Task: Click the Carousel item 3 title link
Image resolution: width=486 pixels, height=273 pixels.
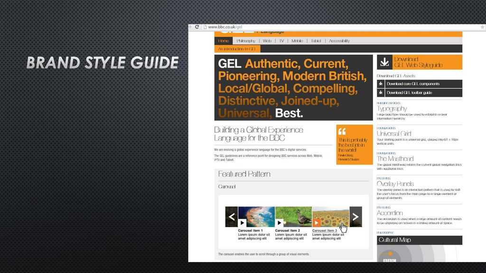Action: (x=325, y=231)
